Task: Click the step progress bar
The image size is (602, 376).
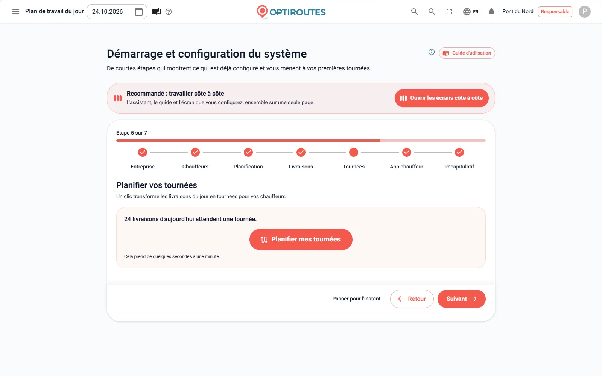Action: [301, 141]
